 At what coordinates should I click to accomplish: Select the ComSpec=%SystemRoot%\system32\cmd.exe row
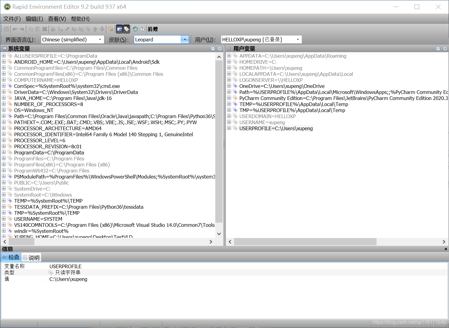67,86
